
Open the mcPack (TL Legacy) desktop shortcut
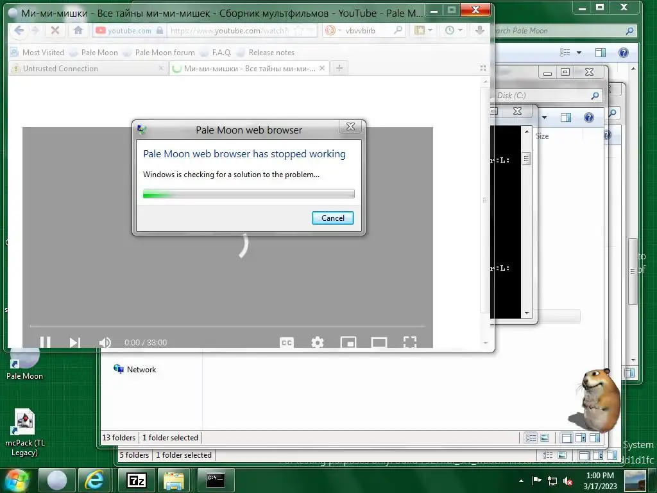24,433
